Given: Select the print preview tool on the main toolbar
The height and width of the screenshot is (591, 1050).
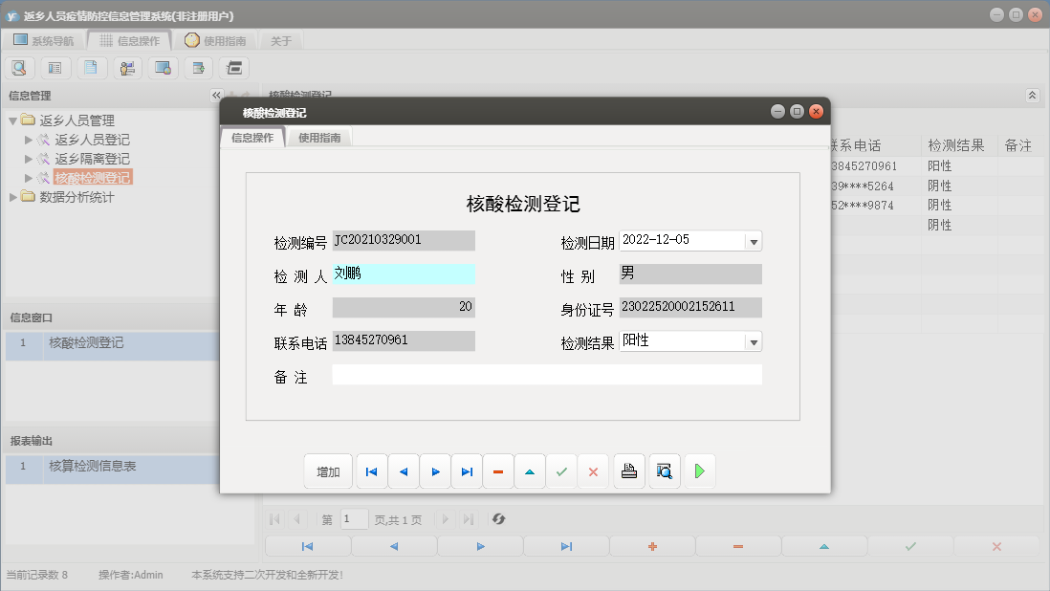Looking at the screenshot, I should (19, 67).
